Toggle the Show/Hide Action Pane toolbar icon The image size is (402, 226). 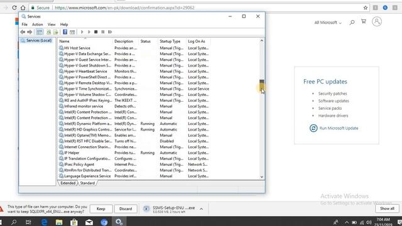[72, 32]
